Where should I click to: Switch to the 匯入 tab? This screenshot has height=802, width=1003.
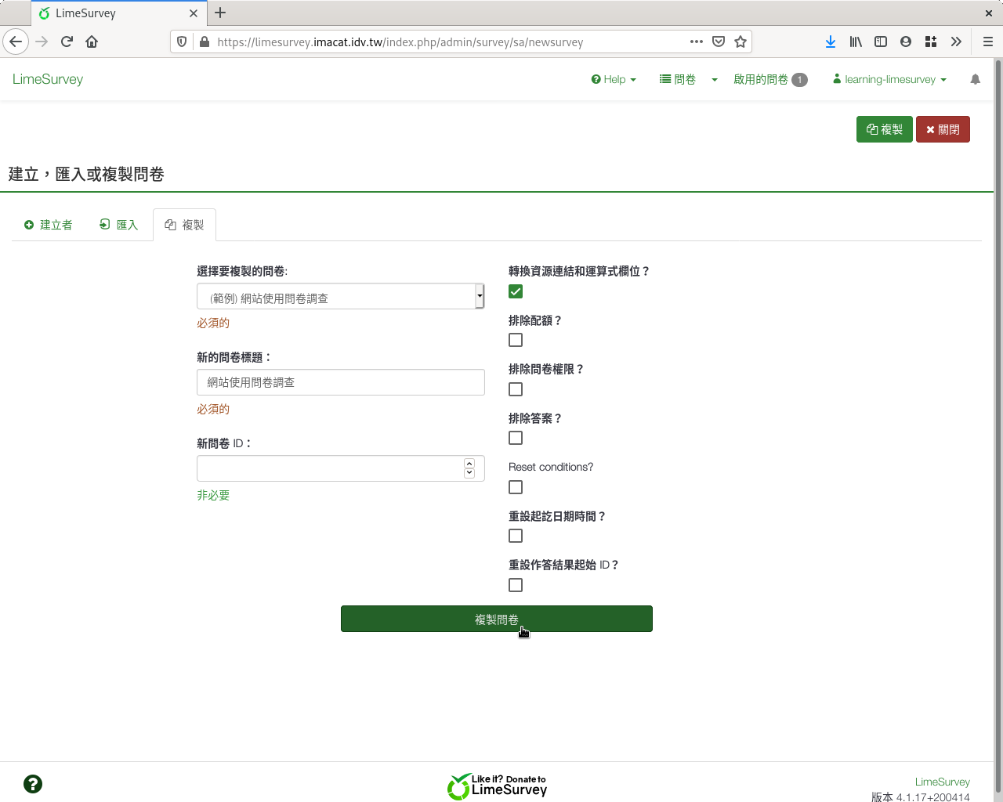pos(119,225)
